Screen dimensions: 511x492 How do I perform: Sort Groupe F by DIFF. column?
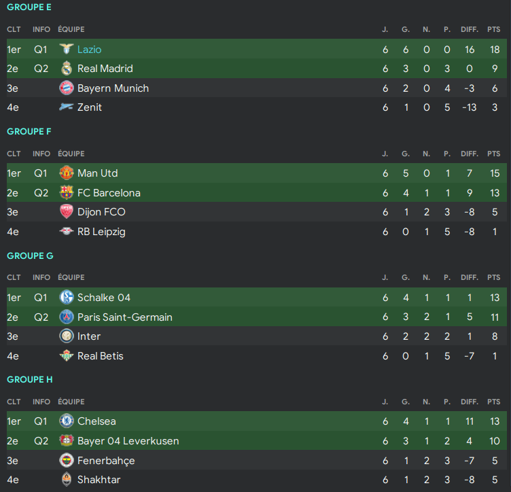469,154
